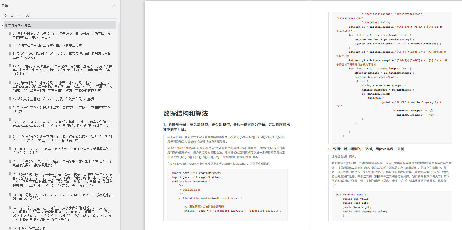
Task: Open bookmark 3 about recursion age calculation
Action: [61, 55]
